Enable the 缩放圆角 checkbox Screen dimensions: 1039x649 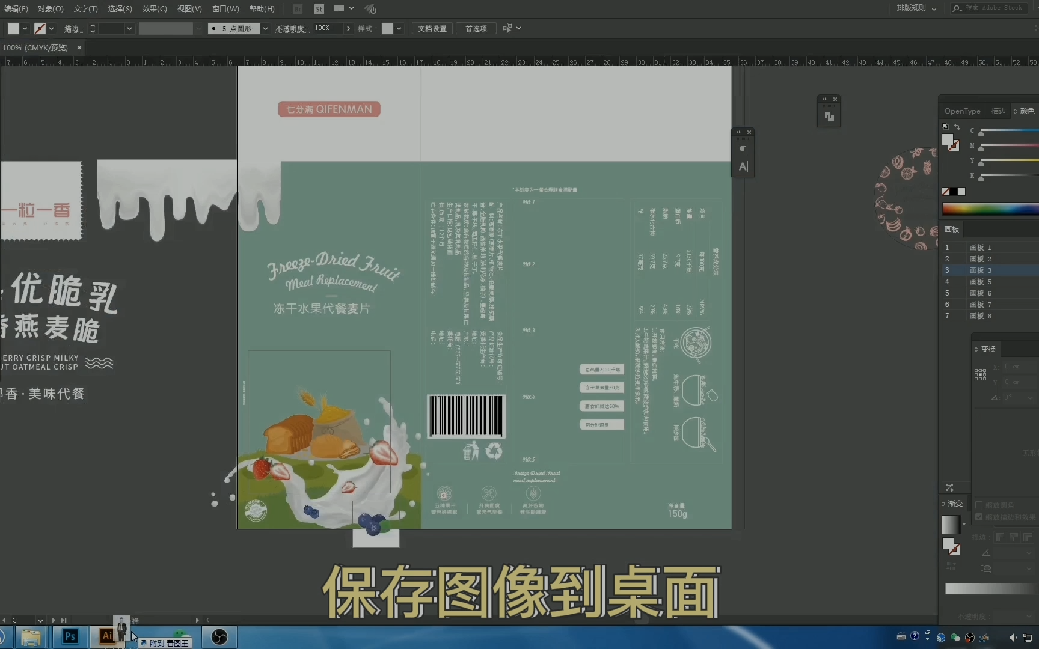pos(979,505)
